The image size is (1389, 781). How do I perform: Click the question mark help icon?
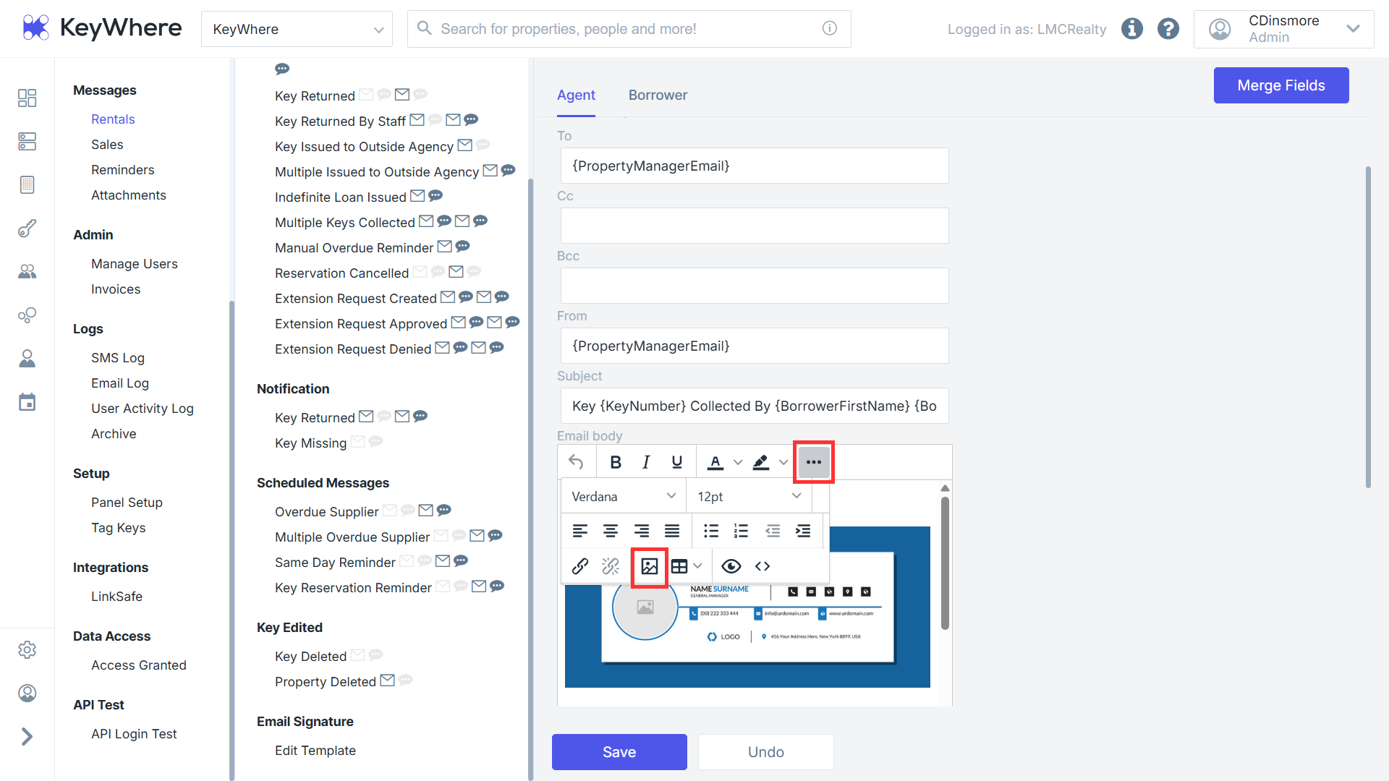(x=1168, y=29)
